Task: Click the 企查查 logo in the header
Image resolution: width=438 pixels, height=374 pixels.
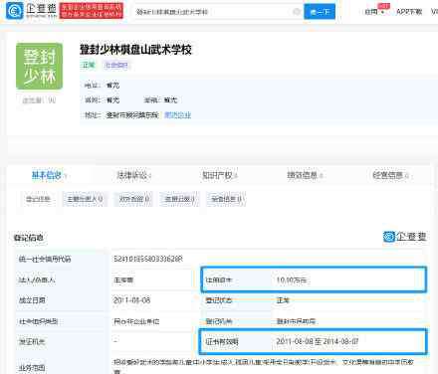Action: point(31,11)
